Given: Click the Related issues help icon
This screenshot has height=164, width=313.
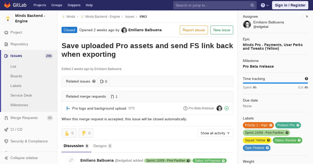Looking at the screenshot, I should coord(94,81).
